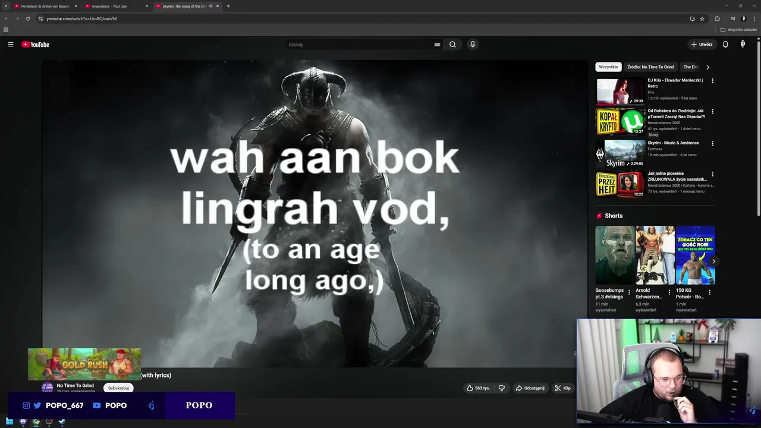Focus the Szukaj search field
The height and width of the screenshot is (428, 761).
coord(360,45)
